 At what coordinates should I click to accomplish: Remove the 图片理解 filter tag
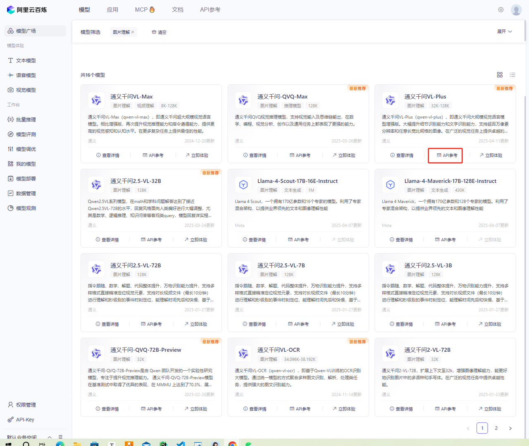[133, 32]
